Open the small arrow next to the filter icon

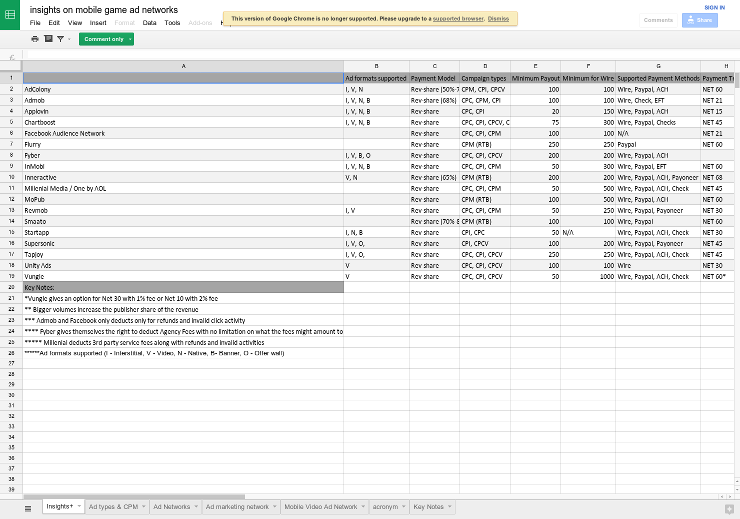tap(69, 39)
